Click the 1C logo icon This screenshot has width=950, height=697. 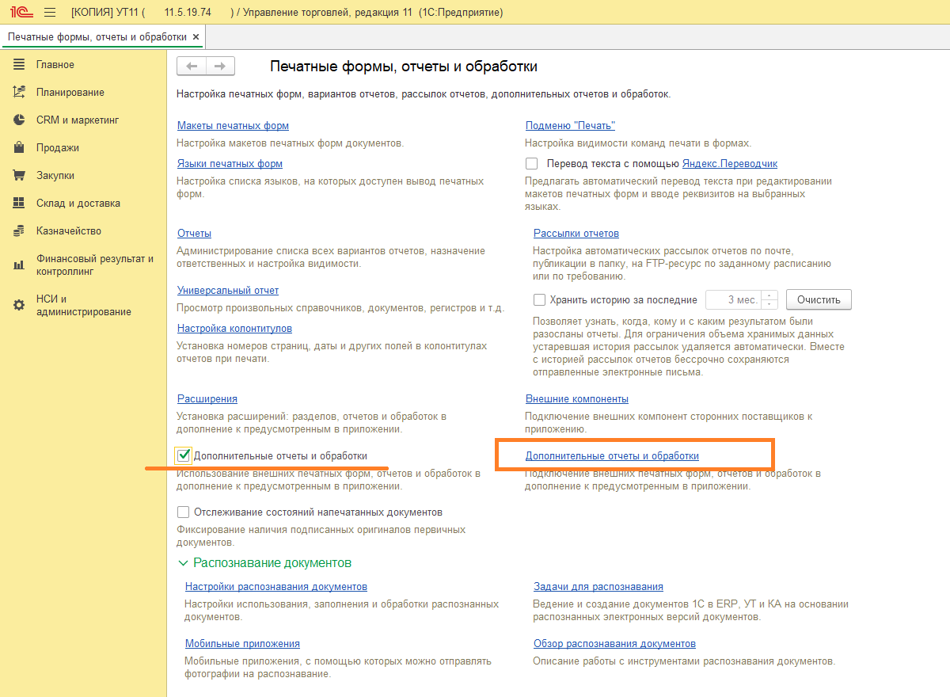point(20,13)
